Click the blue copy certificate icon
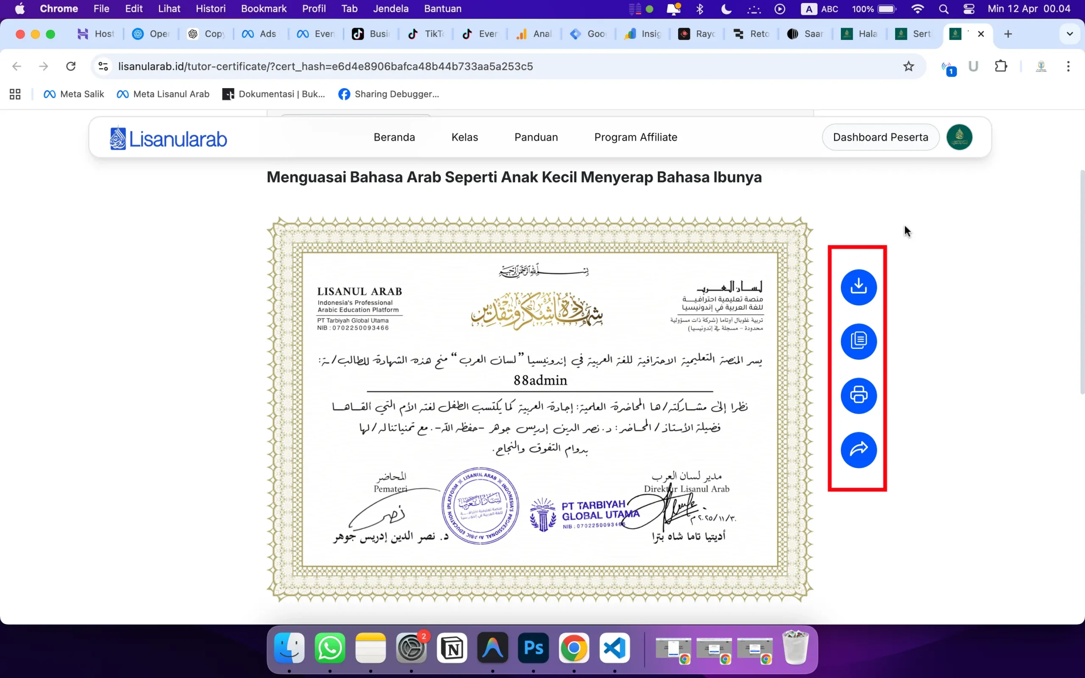 (x=858, y=341)
